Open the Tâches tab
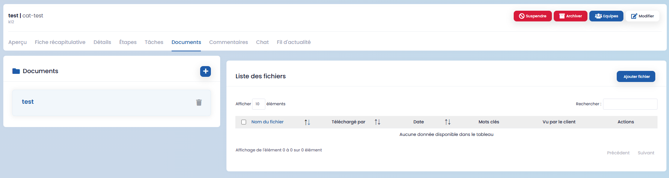Image resolution: width=669 pixels, height=178 pixels. click(154, 42)
